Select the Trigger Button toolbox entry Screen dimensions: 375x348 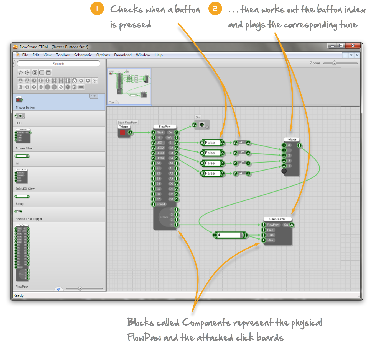(59, 102)
